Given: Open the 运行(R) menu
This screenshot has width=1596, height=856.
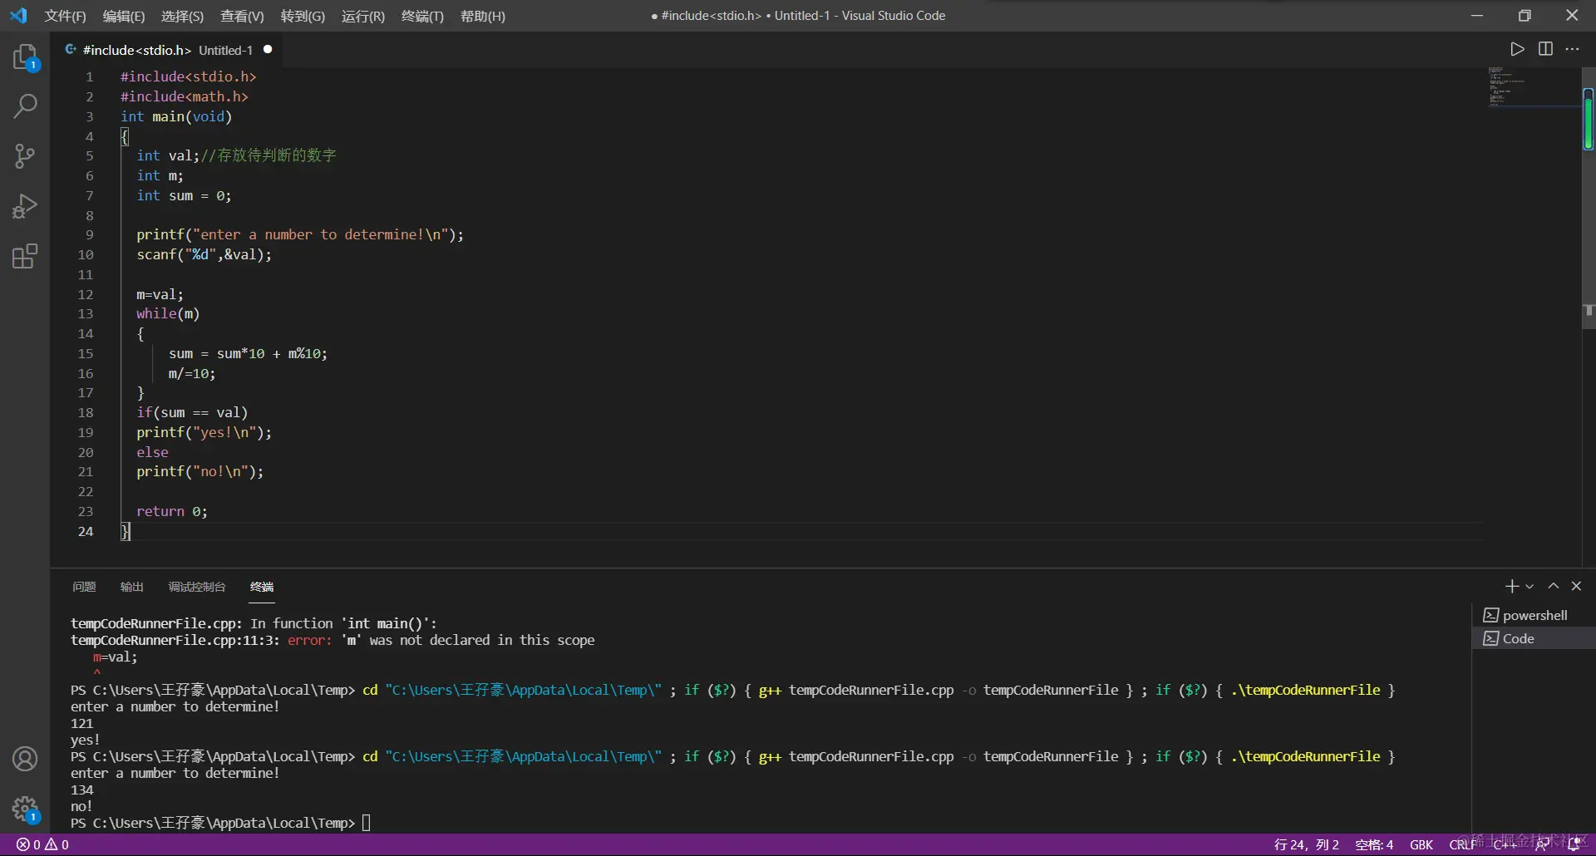Looking at the screenshot, I should [x=363, y=16].
